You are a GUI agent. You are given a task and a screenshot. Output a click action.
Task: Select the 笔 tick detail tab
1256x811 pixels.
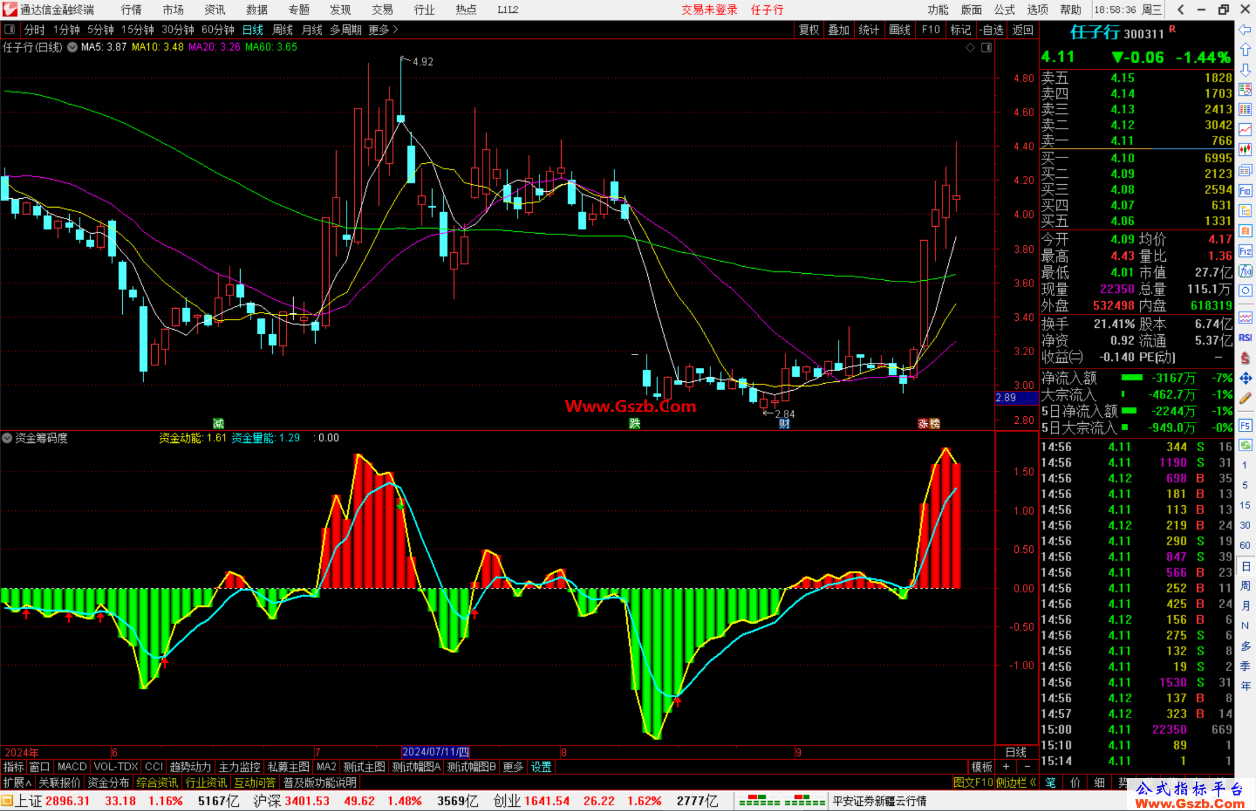click(1051, 783)
